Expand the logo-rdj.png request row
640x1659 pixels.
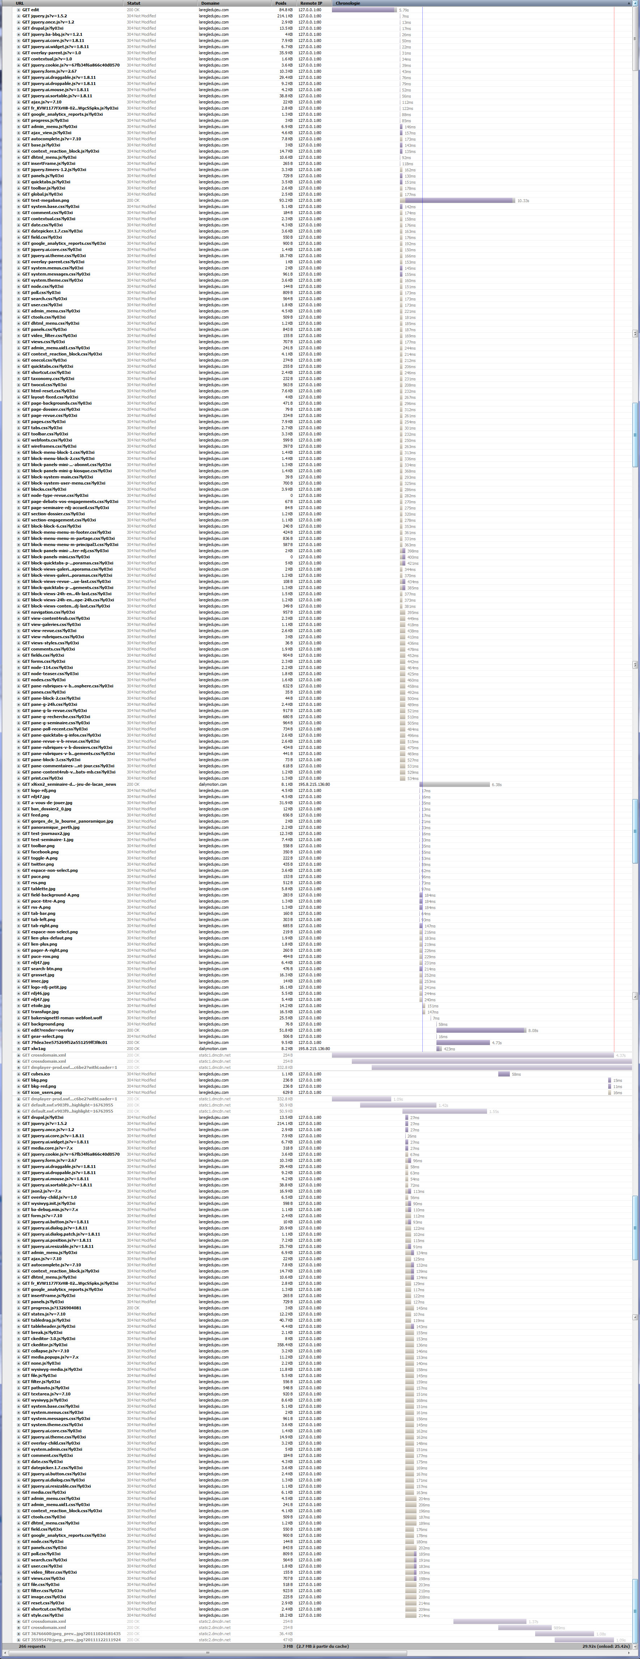18,790
